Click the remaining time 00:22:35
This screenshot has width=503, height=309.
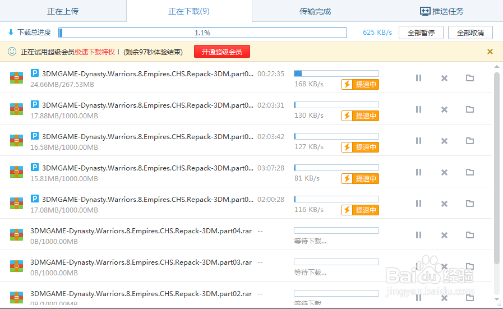[x=271, y=74]
